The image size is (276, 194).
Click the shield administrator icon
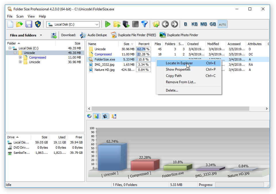[38, 24]
